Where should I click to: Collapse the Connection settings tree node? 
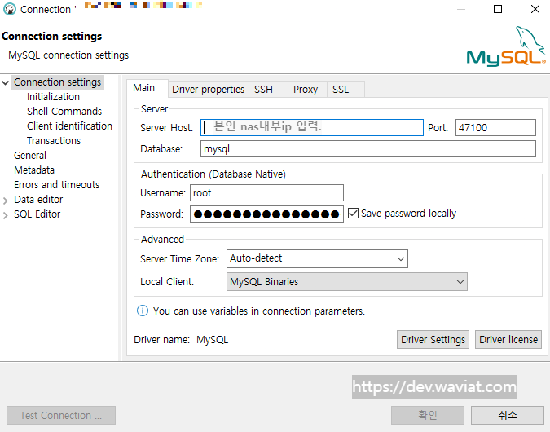tap(5, 83)
